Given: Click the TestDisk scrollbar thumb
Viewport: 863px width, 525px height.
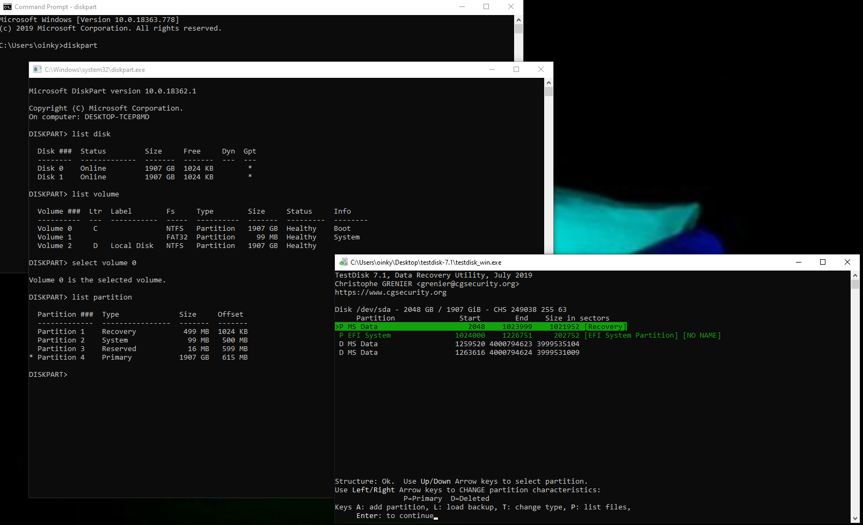Looking at the screenshot, I should [855, 285].
